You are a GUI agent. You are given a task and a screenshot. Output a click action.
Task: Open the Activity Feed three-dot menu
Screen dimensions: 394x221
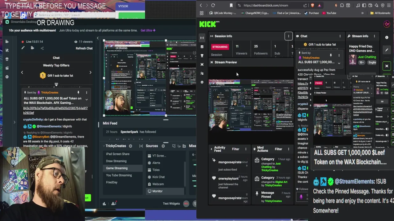[246, 149]
